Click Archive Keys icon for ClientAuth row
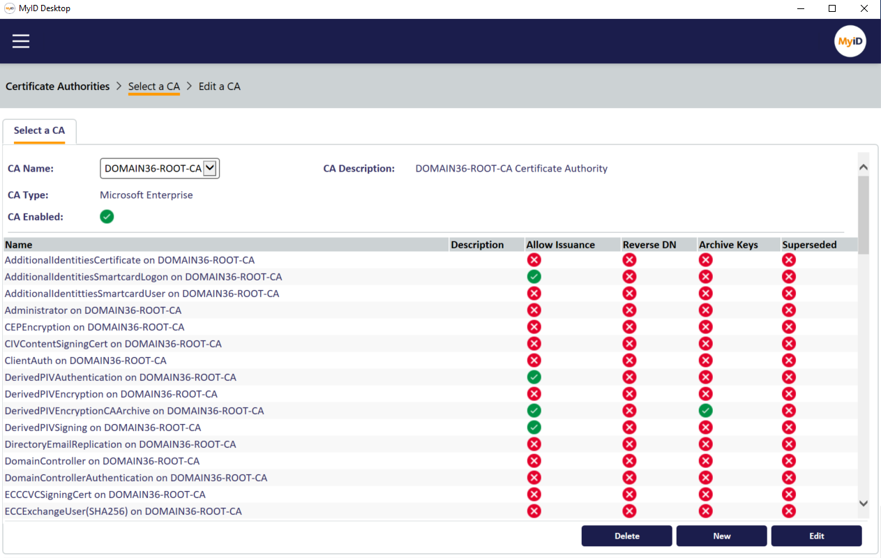 click(x=706, y=361)
